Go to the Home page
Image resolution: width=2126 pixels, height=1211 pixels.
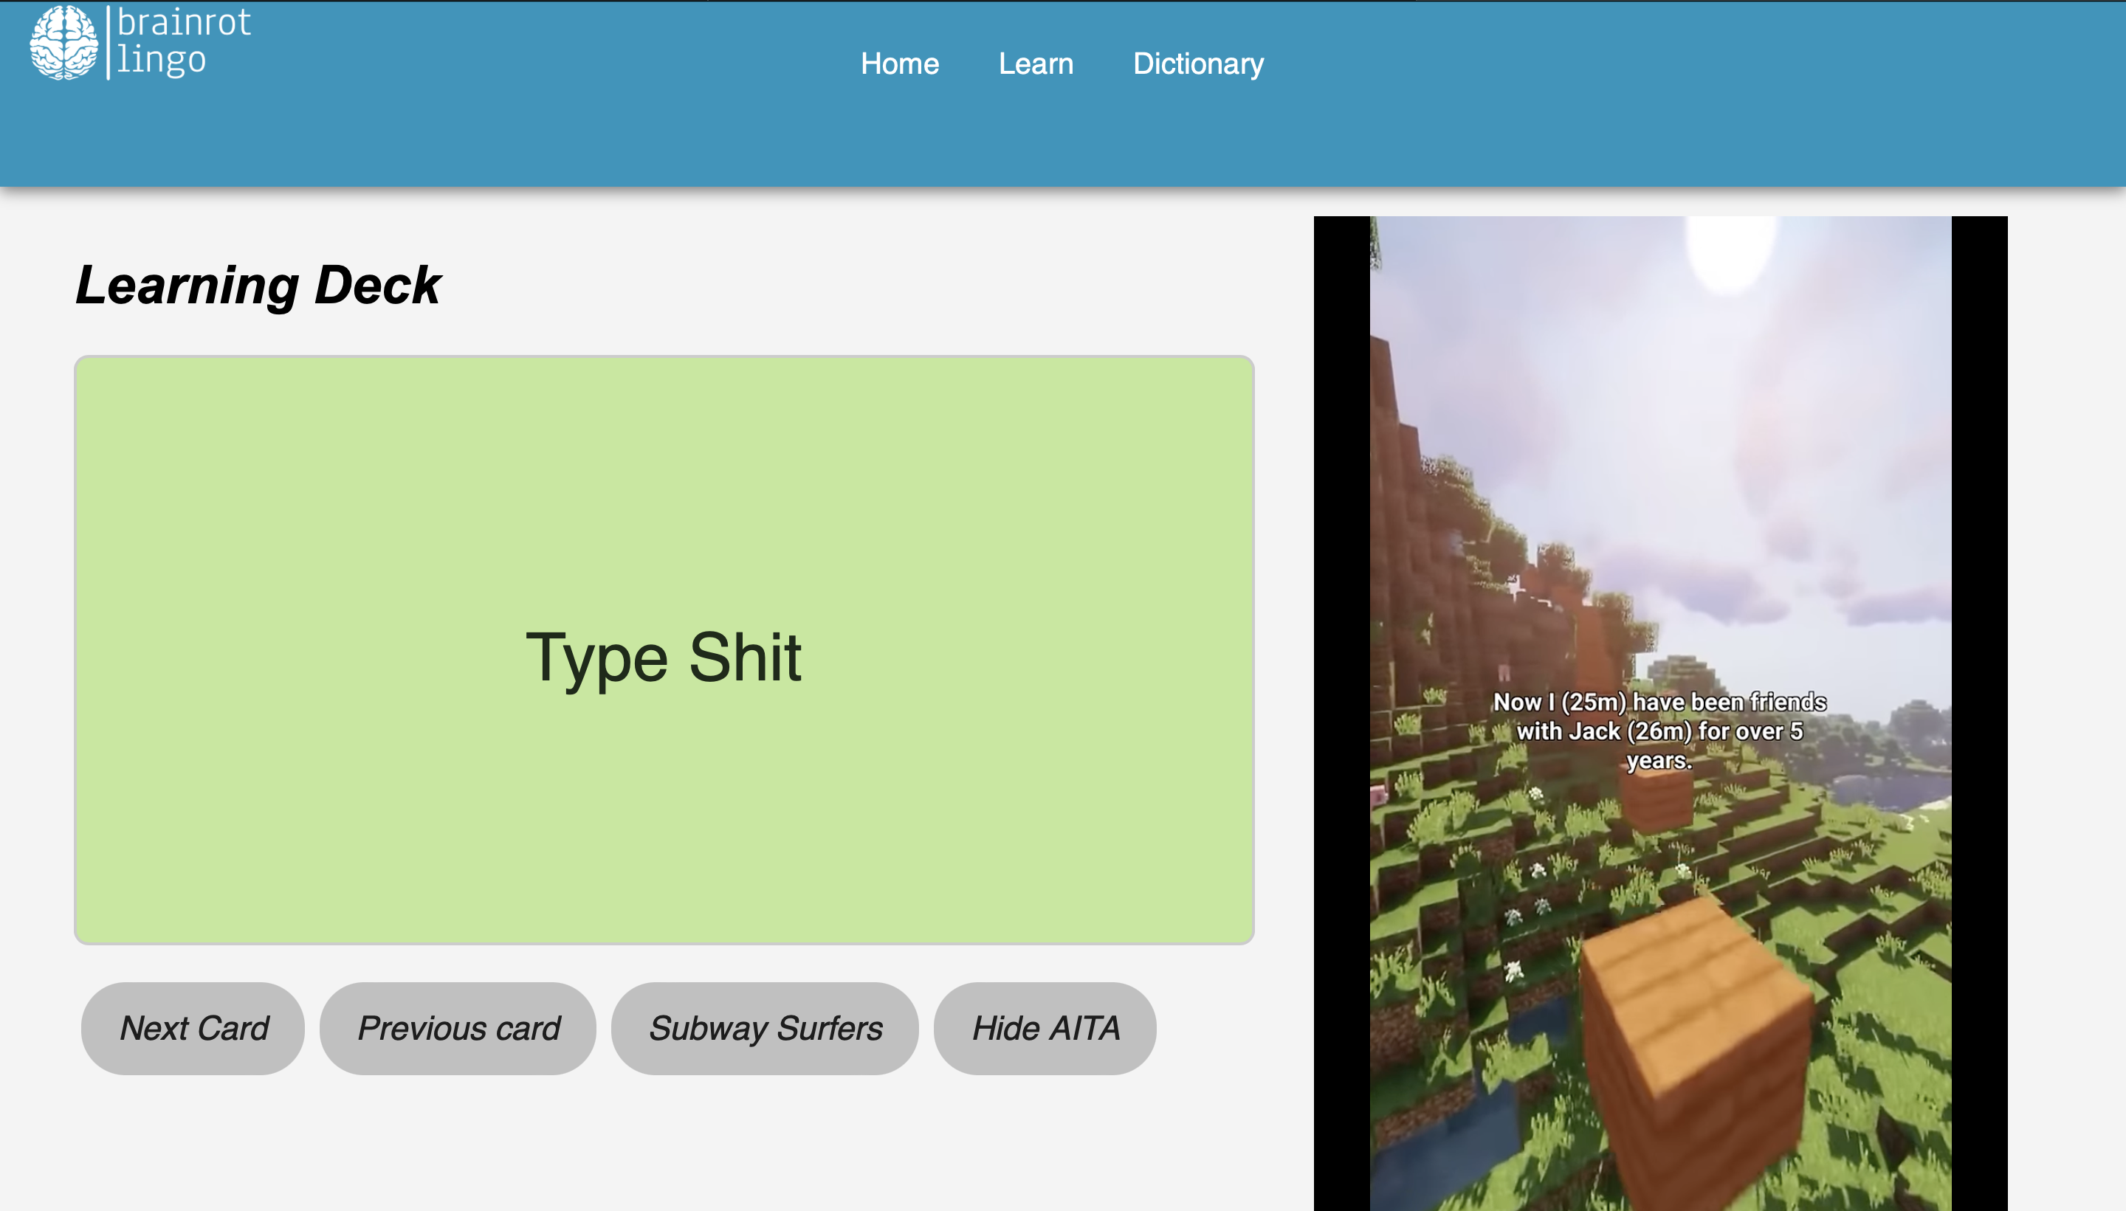pyautogui.click(x=899, y=64)
